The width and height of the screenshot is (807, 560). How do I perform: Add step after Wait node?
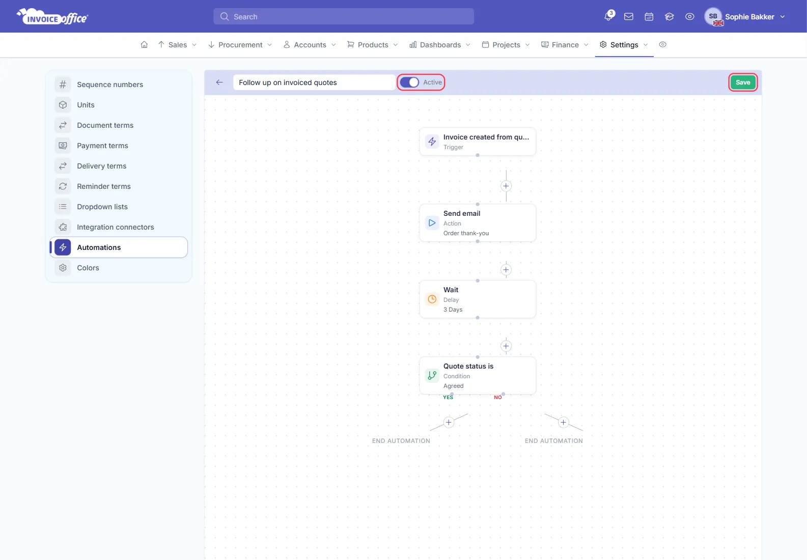[x=506, y=346]
